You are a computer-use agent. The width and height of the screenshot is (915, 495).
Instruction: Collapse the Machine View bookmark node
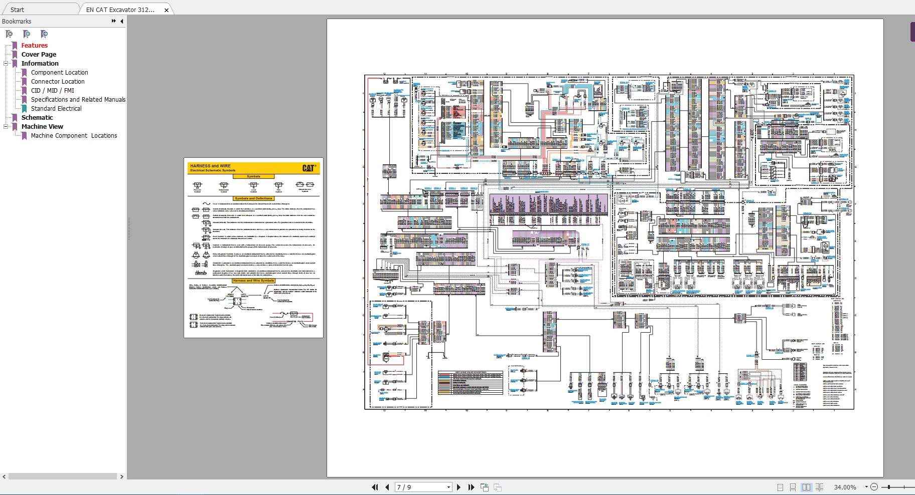coord(6,127)
